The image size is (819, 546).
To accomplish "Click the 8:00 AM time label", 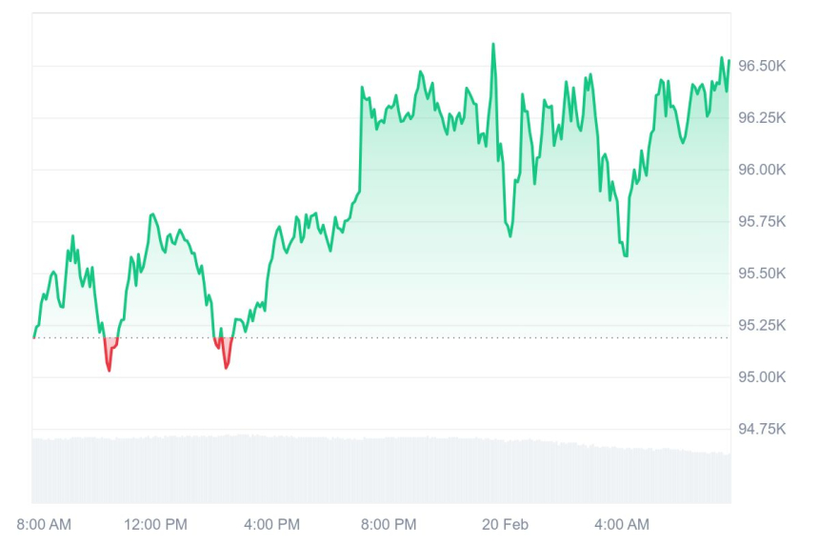I will click(44, 524).
